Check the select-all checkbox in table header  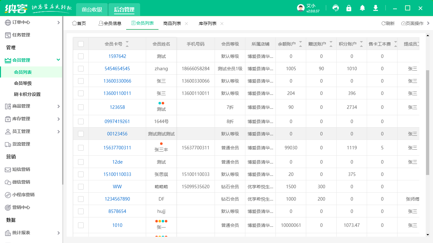pyautogui.click(x=81, y=44)
